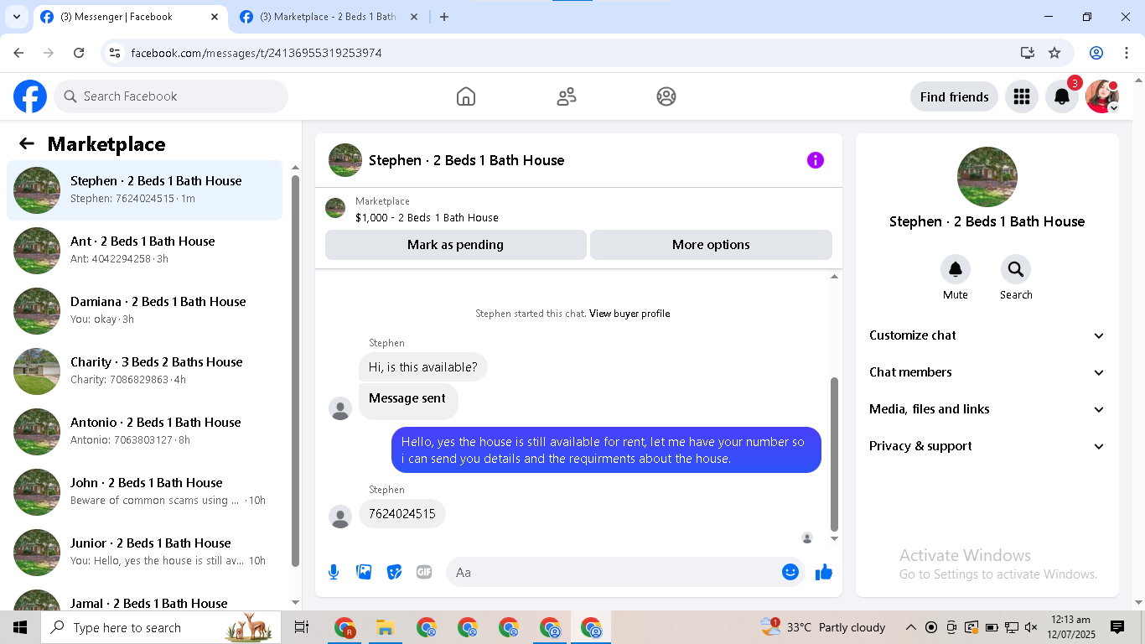This screenshot has height=644, width=1145.
Task: Expand Customize chat section
Action: (x=987, y=335)
